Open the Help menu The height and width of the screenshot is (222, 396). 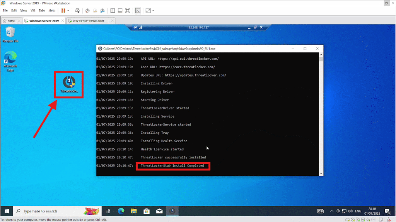point(52,10)
